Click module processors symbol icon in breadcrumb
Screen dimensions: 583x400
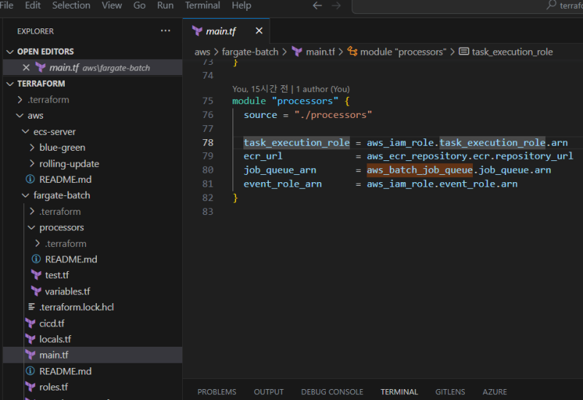(352, 52)
